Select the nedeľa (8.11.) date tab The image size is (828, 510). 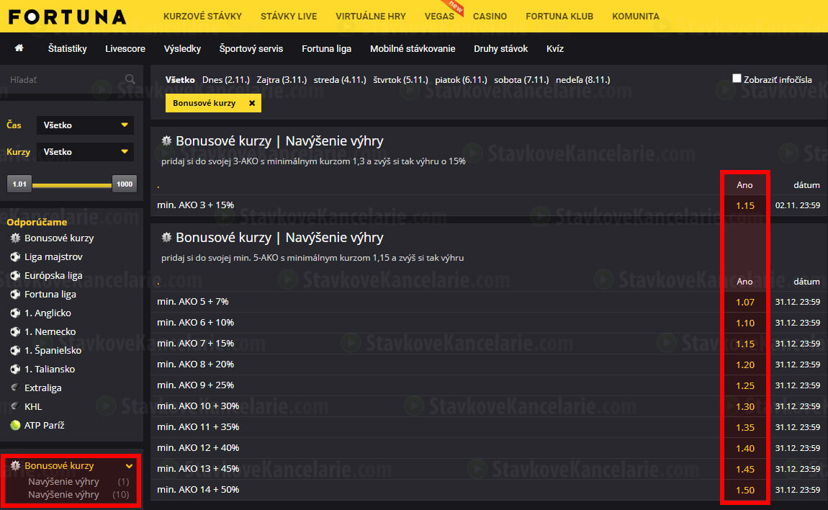(583, 80)
